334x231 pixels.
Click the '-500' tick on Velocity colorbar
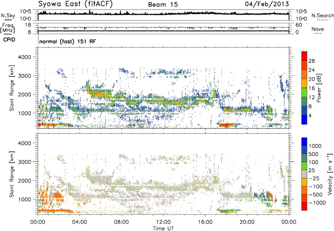pos(315,195)
